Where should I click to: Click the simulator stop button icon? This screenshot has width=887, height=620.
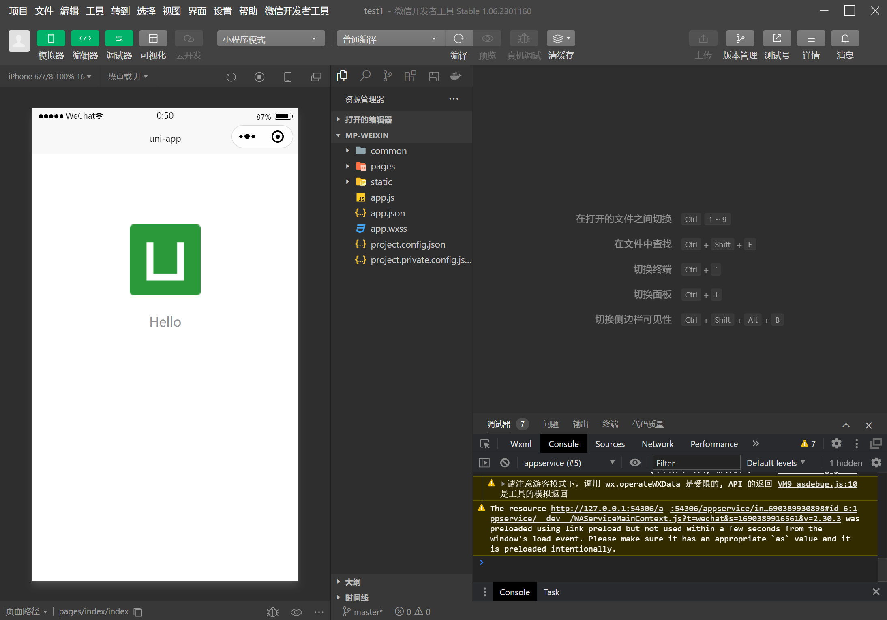pyautogui.click(x=259, y=77)
